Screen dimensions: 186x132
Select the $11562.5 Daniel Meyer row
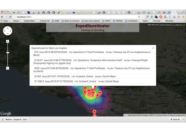tap(91, 81)
